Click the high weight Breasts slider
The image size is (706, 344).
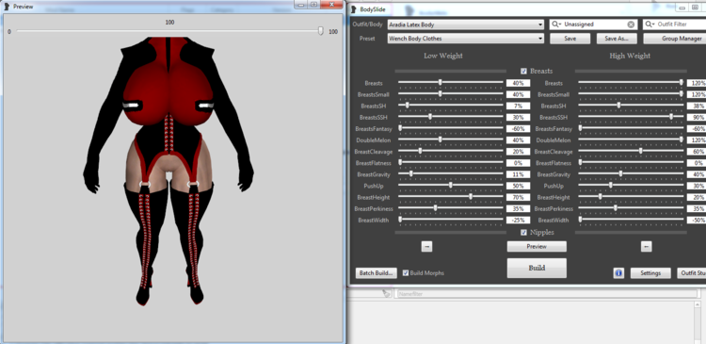631,83
